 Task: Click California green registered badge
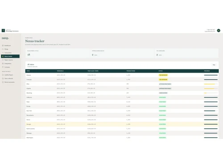point(162,98)
